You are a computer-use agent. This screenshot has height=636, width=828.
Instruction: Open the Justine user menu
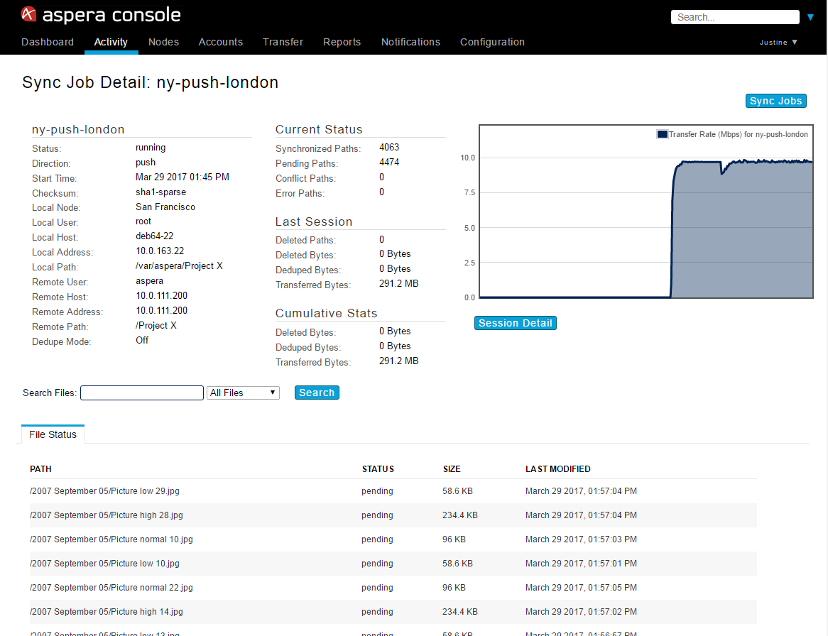778,43
